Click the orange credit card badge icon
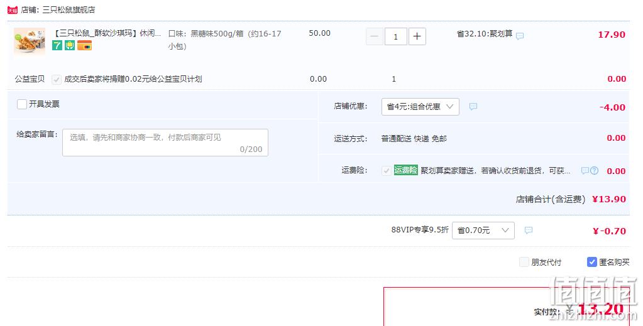The height and width of the screenshot is (326, 643). point(84,45)
